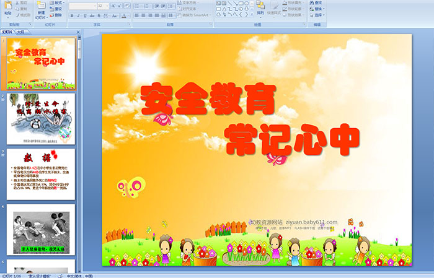Open the font name combo box
434x278 pixels.
[82, 6]
